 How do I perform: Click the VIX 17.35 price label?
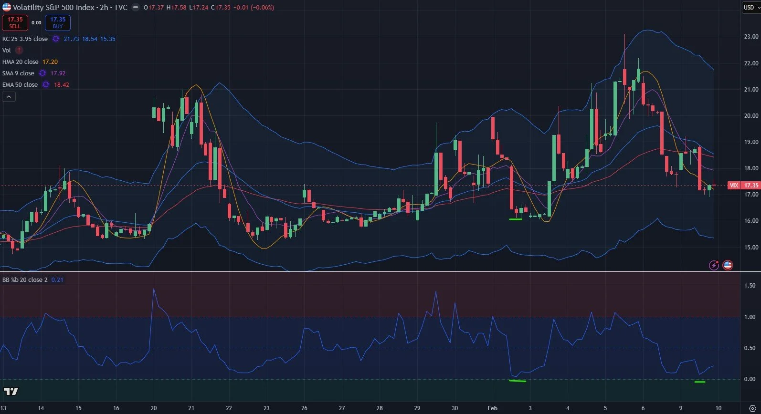pyautogui.click(x=744, y=185)
